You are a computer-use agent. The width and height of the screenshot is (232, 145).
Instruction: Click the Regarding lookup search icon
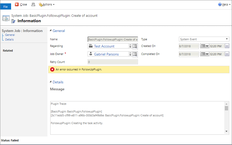pyautogui.click(x=135, y=46)
